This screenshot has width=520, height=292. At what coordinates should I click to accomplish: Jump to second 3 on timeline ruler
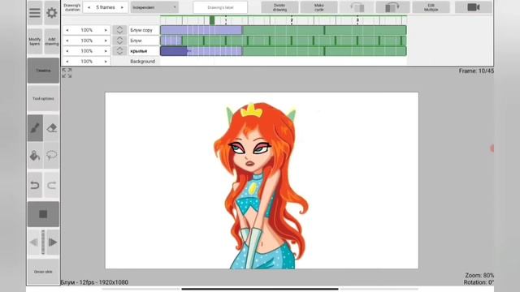357,20
